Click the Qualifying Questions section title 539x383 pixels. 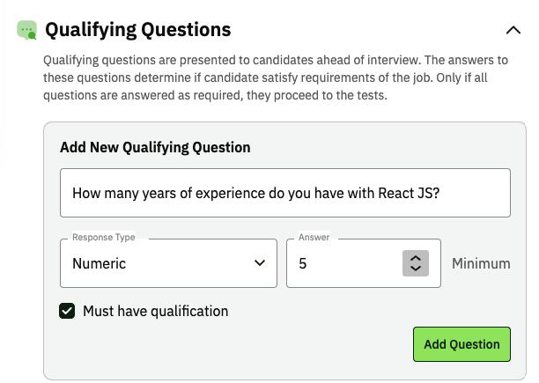tap(137, 30)
